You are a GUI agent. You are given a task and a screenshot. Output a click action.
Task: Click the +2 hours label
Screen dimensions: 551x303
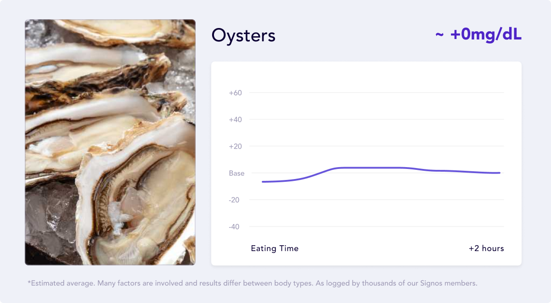click(486, 248)
